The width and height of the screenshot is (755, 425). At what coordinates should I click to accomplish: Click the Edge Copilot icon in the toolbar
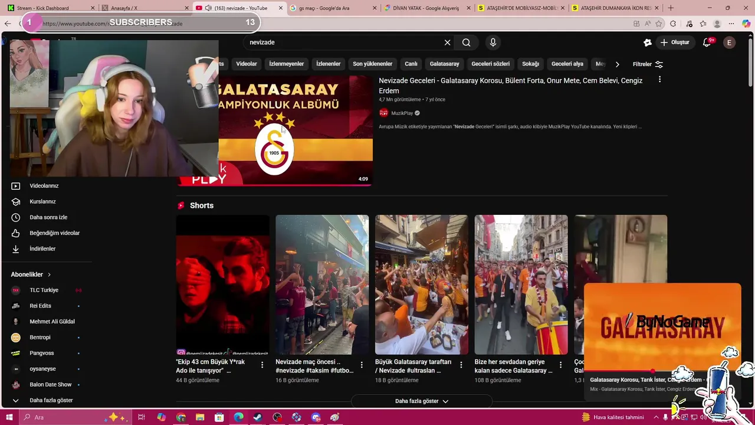tap(746, 24)
